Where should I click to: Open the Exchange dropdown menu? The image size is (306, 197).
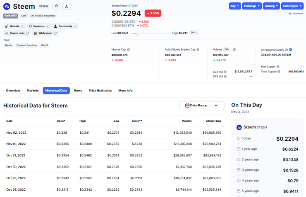click(252, 6)
